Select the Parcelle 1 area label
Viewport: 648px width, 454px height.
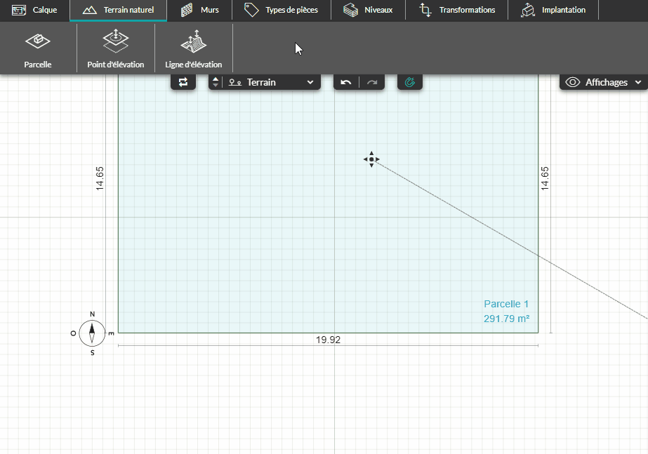click(x=506, y=311)
